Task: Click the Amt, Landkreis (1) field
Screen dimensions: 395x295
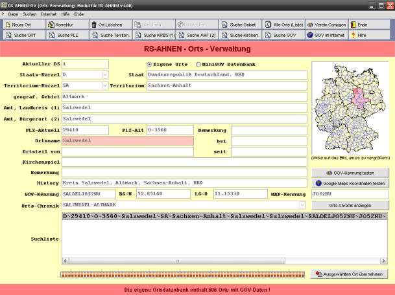Action: [184, 108]
